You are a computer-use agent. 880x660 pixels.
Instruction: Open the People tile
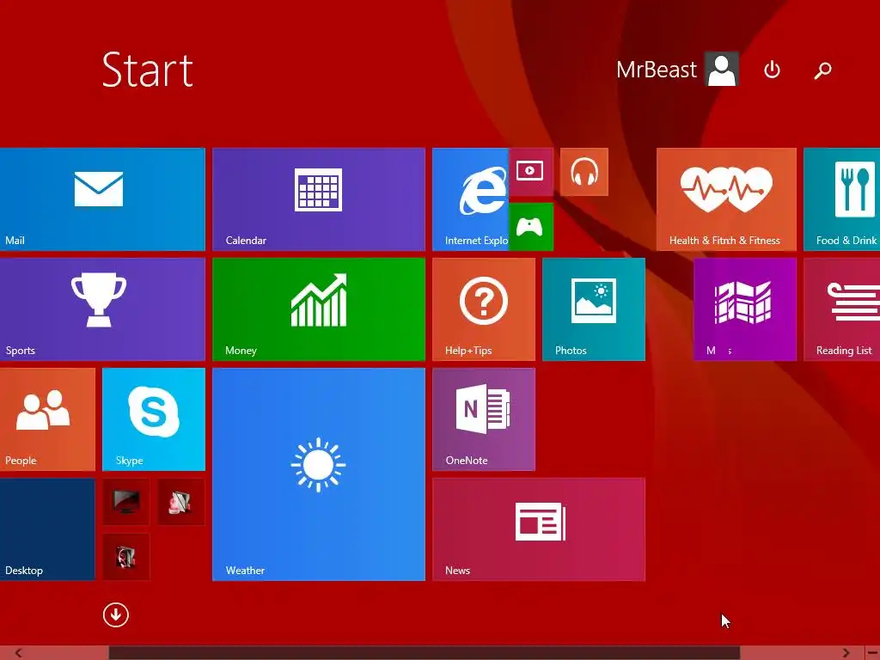tap(48, 419)
